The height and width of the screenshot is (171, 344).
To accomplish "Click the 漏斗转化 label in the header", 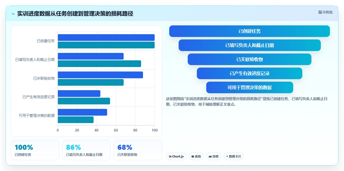I will click(325, 12).
